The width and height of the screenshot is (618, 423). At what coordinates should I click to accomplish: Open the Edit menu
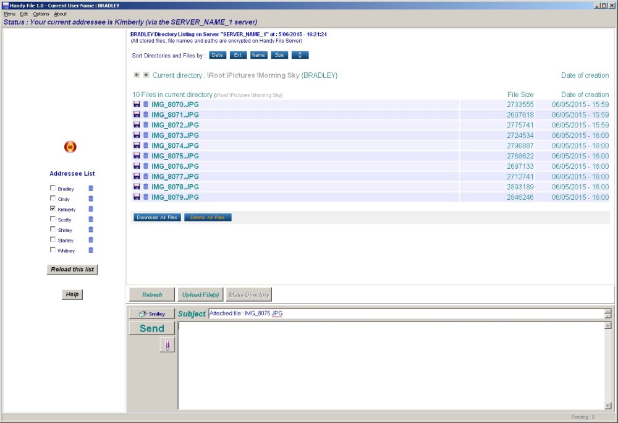pos(24,14)
